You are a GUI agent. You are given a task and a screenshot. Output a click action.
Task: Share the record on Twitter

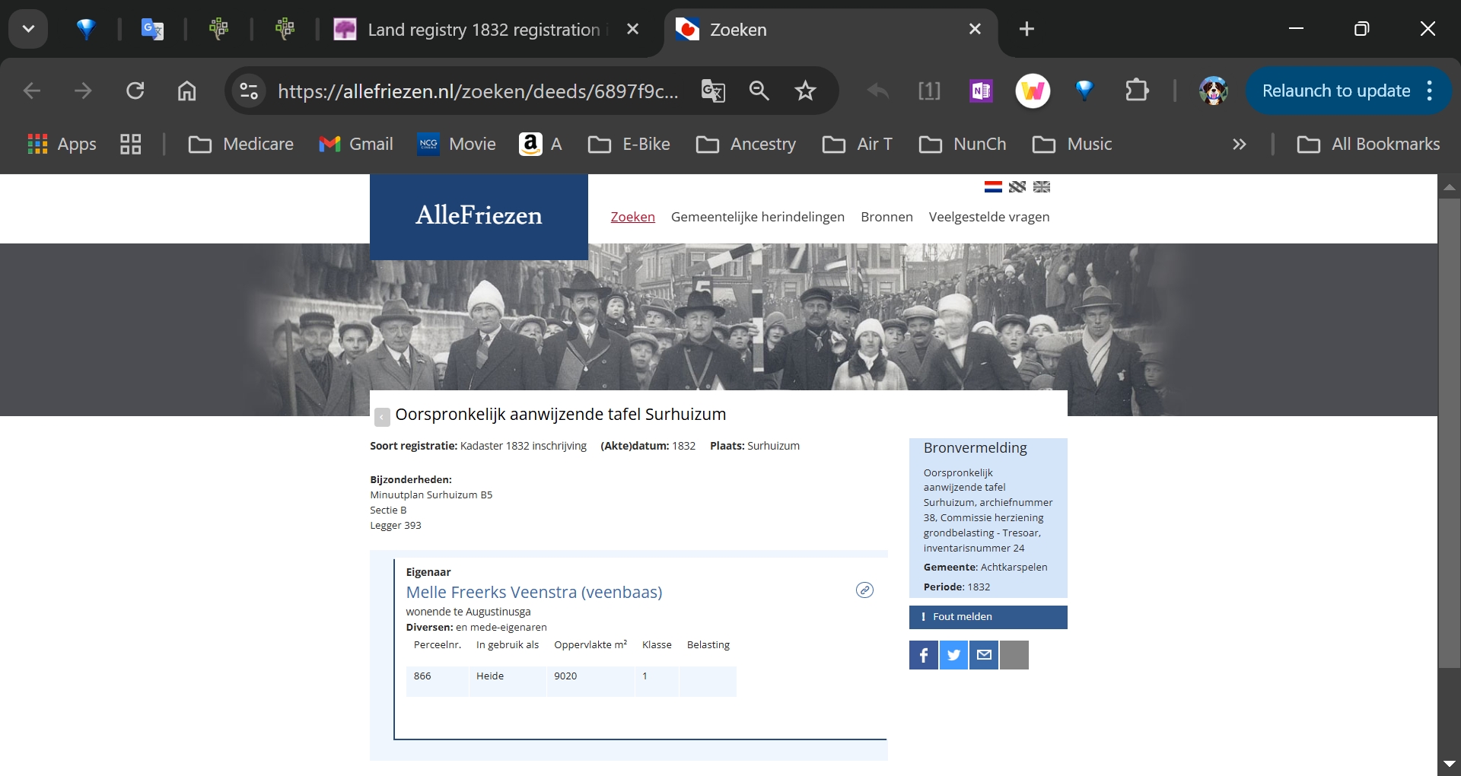pyautogui.click(x=953, y=655)
